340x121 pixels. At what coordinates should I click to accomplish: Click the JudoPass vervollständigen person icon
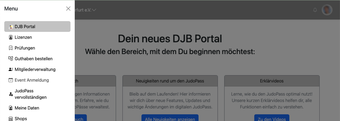(x=11, y=94)
